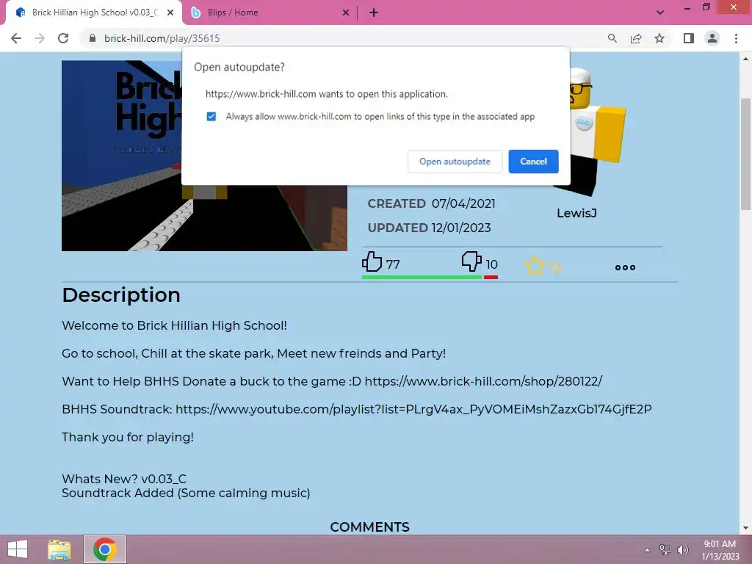The image size is (752, 564).
Task: Click the volume speaker tray icon
Action: [x=682, y=550]
